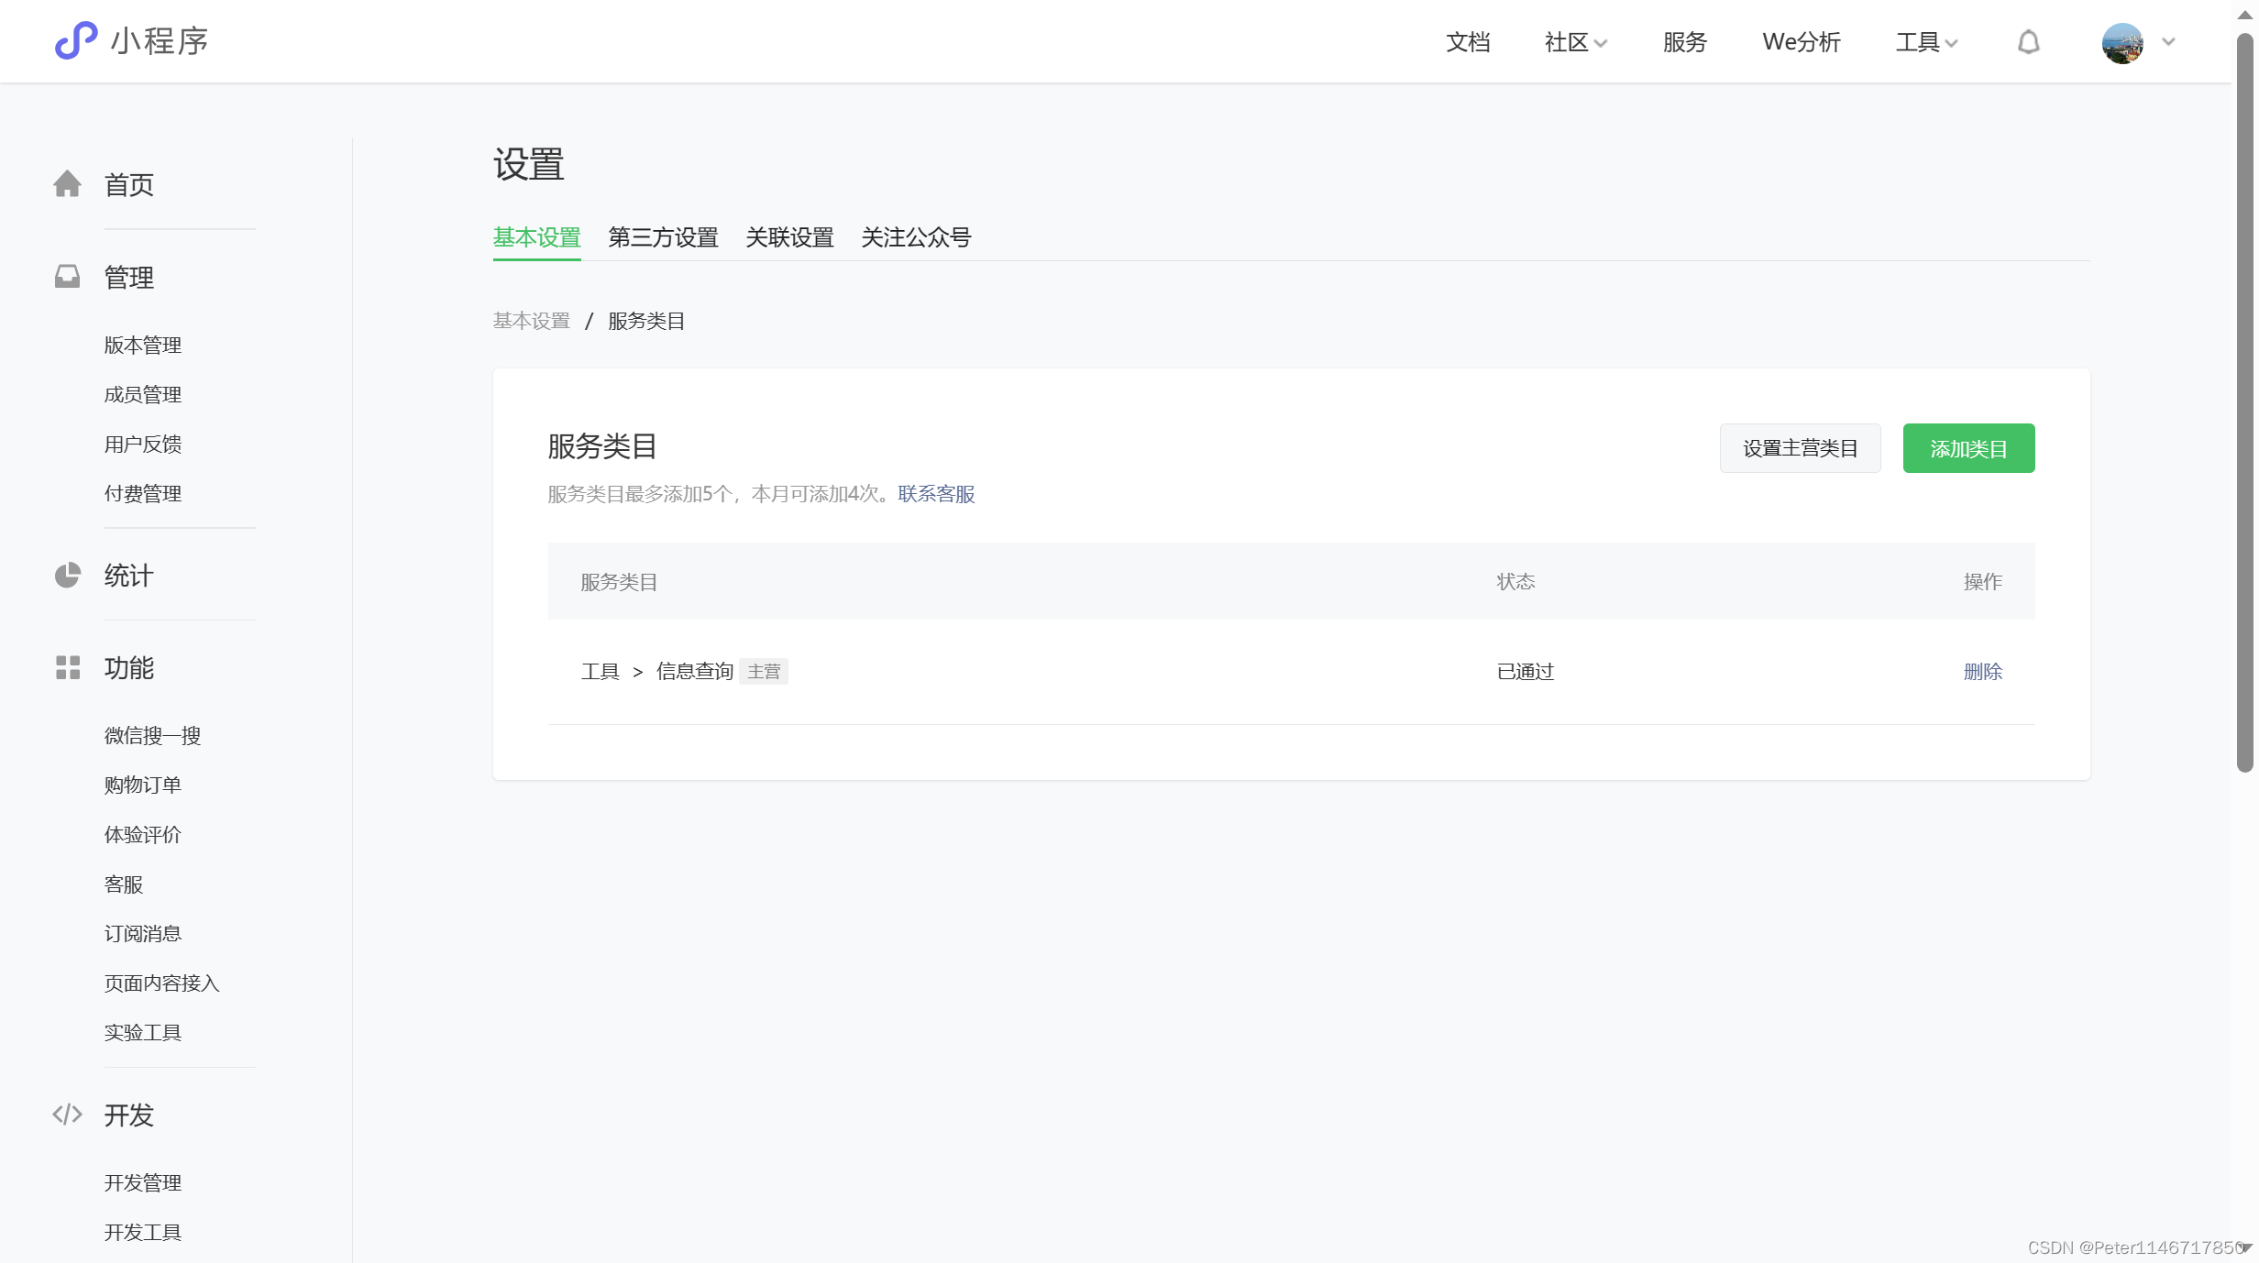Image resolution: width=2259 pixels, height=1263 pixels.
Task: Click the home icon next to 首页
Action: click(68, 184)
